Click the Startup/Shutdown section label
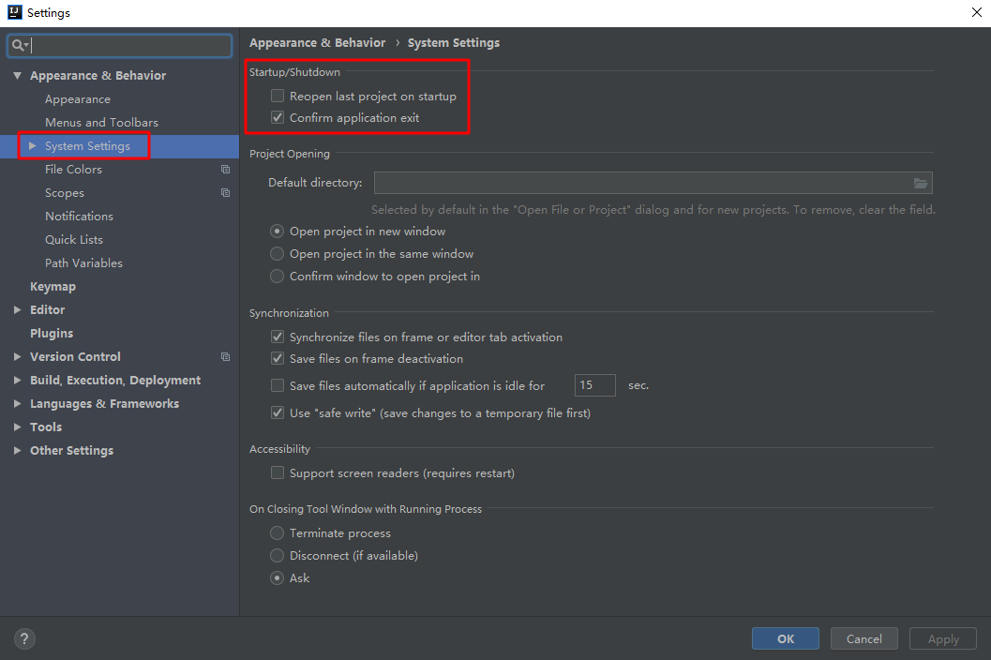991x660 pixels. point(294,72)
